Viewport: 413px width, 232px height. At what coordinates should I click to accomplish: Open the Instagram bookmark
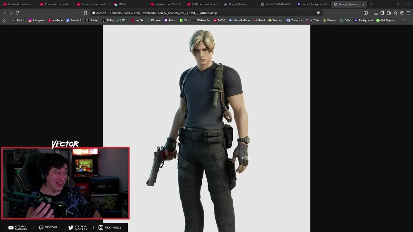pyautogui.click(x=36, y=20)
